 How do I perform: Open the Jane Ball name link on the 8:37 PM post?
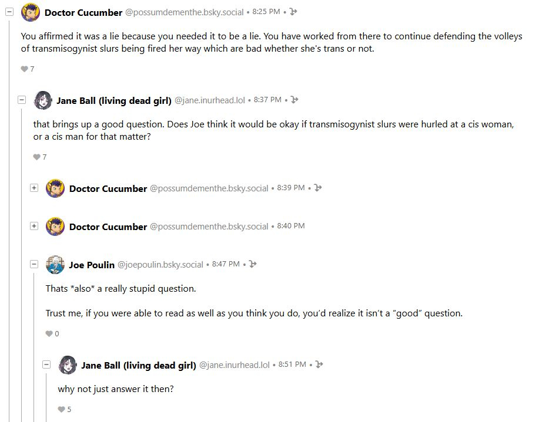click(113, 100)
